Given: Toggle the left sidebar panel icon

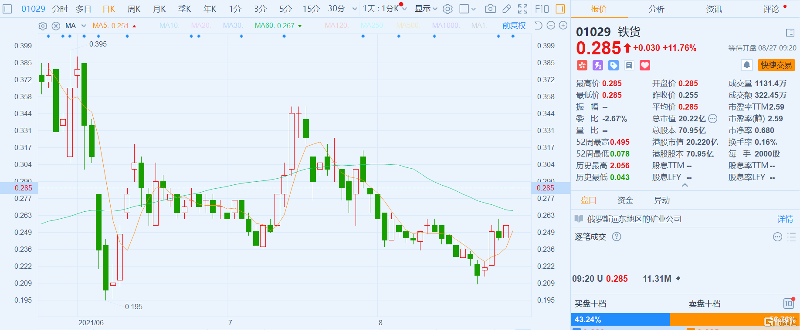Looking at the screenshot, I should point(7,9).
